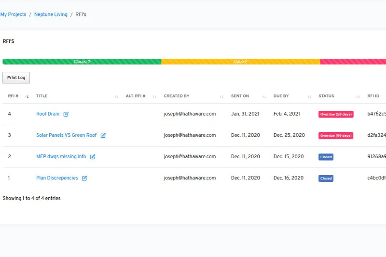Click Closed badge in Plan Discrepencies row
386x257 pixels.
[326, 178]
